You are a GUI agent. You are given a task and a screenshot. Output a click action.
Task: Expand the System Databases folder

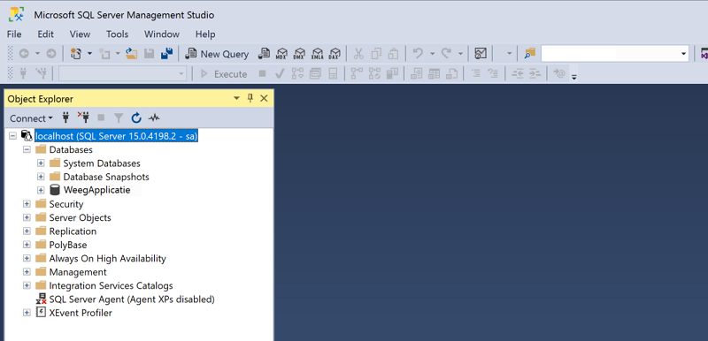pyautogui.click(x=41, y=163)
